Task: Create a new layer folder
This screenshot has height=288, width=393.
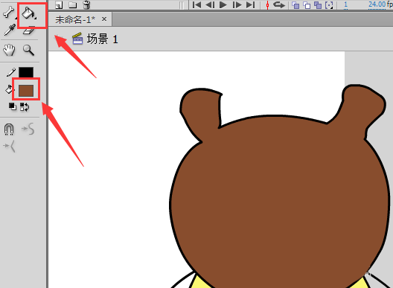Action: coord(73,4)
